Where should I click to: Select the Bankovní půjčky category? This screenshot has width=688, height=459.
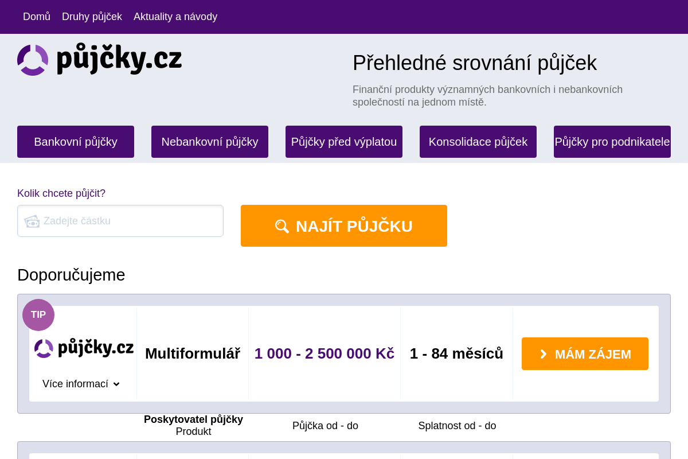[x=75, y=142]
